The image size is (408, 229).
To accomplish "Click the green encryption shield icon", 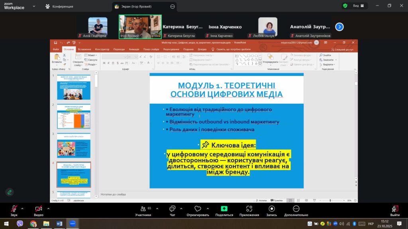I will 345,6.
